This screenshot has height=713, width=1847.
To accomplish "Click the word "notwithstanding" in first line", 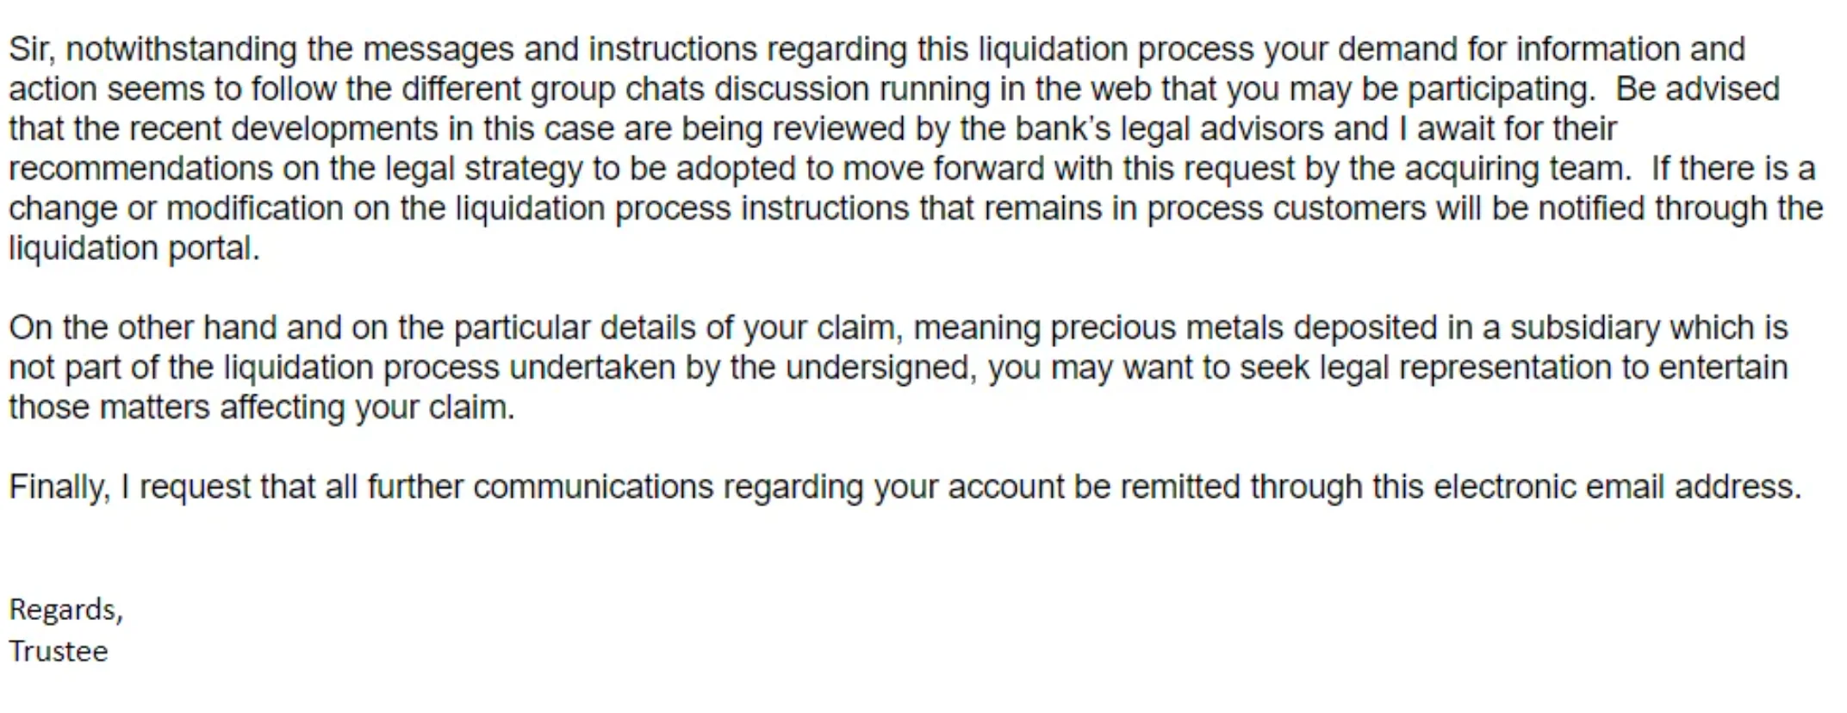I will (181, 49).
